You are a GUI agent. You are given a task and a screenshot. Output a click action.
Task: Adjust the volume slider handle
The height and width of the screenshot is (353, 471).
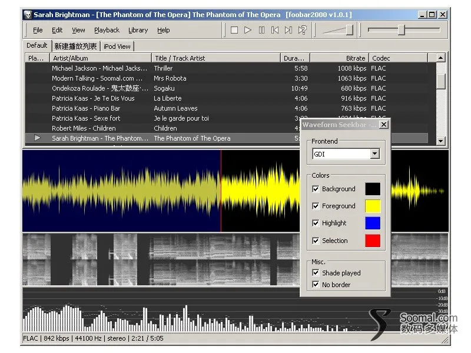click(349, 30)
